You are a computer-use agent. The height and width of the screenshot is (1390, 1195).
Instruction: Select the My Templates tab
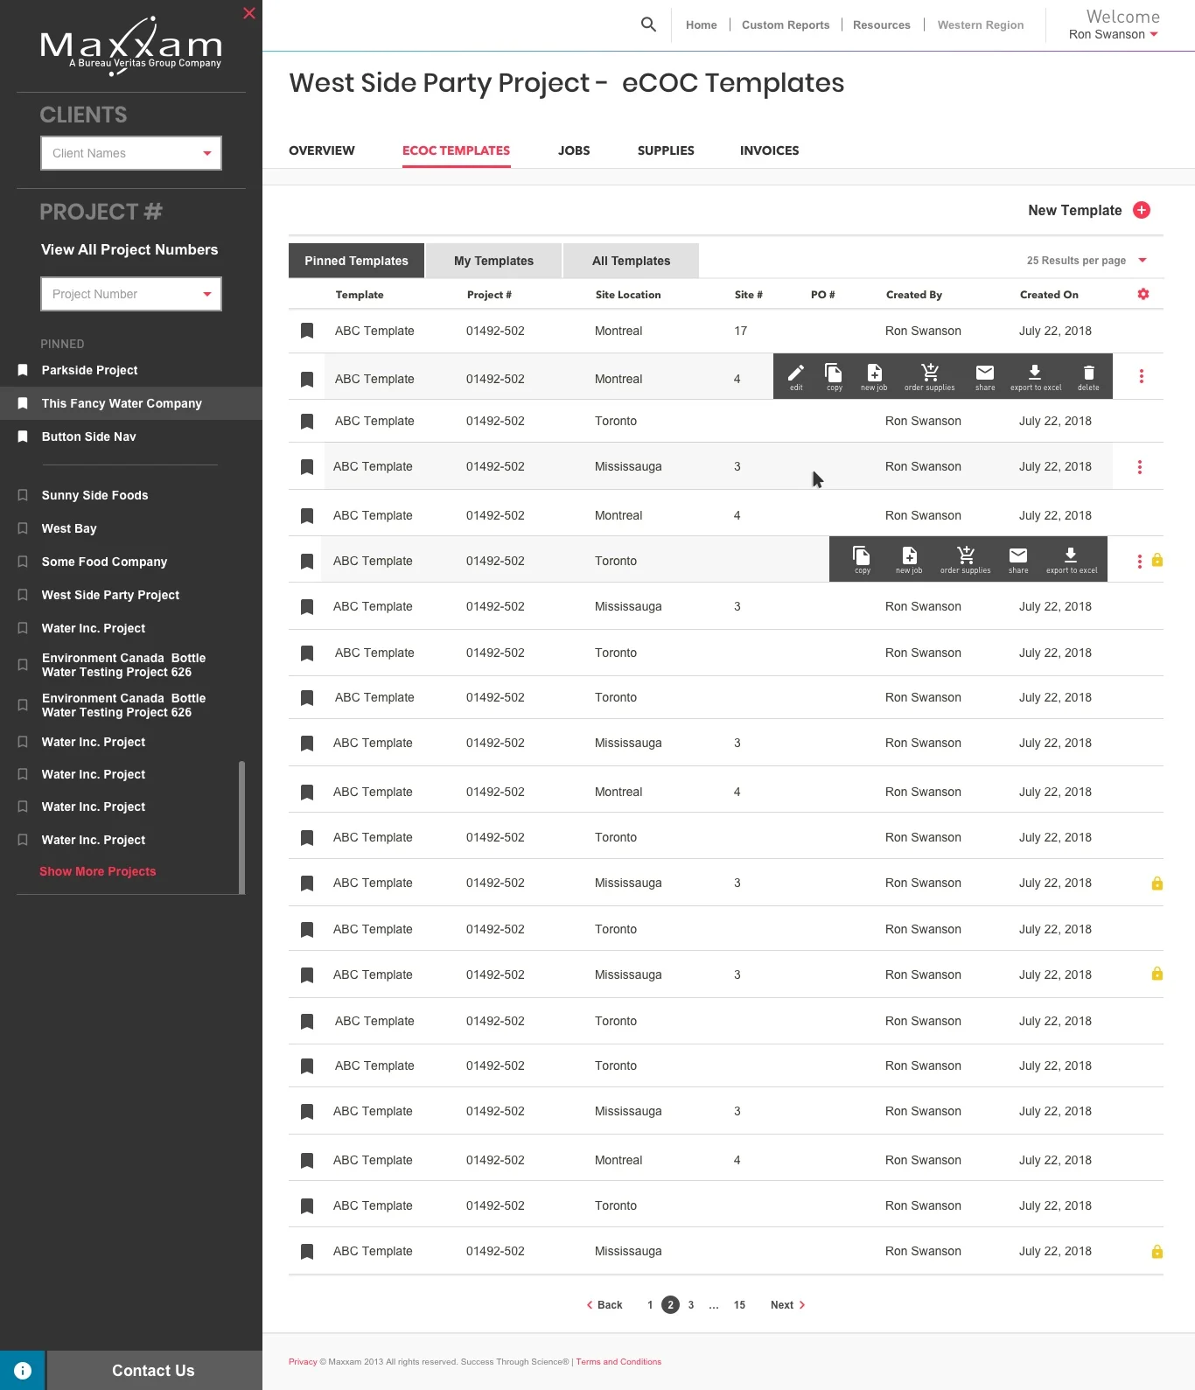point(493,261)
